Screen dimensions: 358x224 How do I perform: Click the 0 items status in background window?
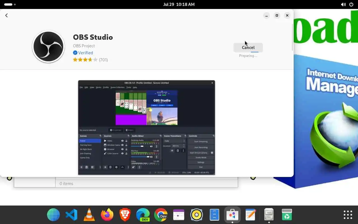point(66,184)
